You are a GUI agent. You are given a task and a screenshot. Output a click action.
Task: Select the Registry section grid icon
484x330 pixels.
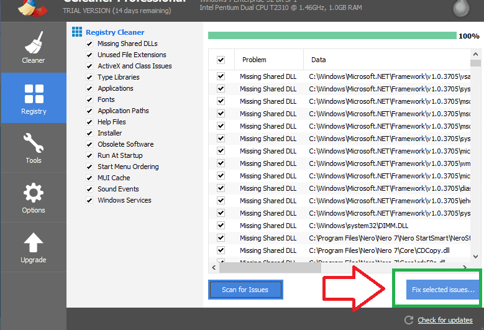pos(34,94)
